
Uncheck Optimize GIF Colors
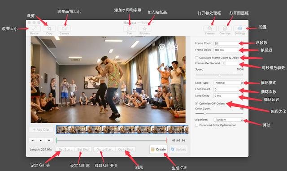click(196, 104)
